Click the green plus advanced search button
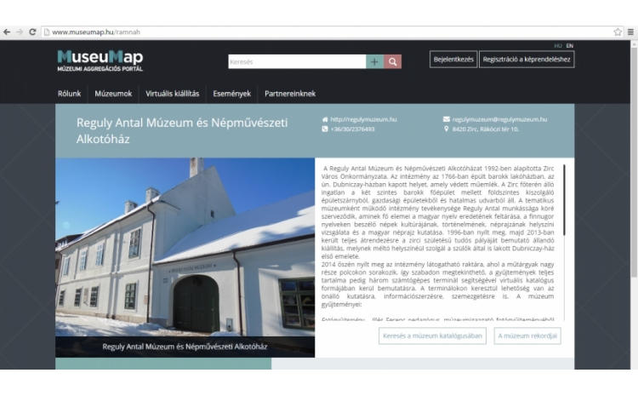This screenshot has height=396, width=638. 375,61
